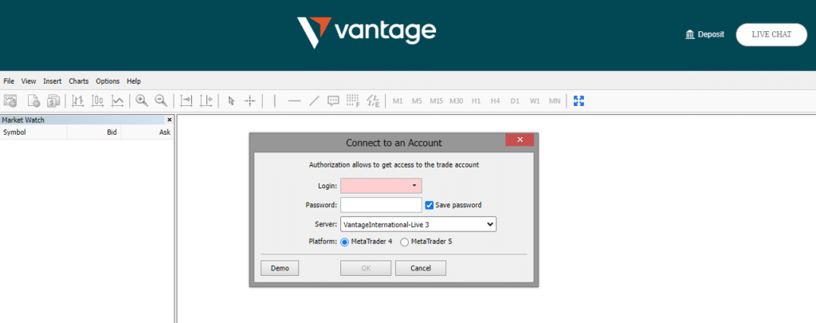Switch to candlestick chart icon
The image size is (816, 323).
[x=97, y=100]
